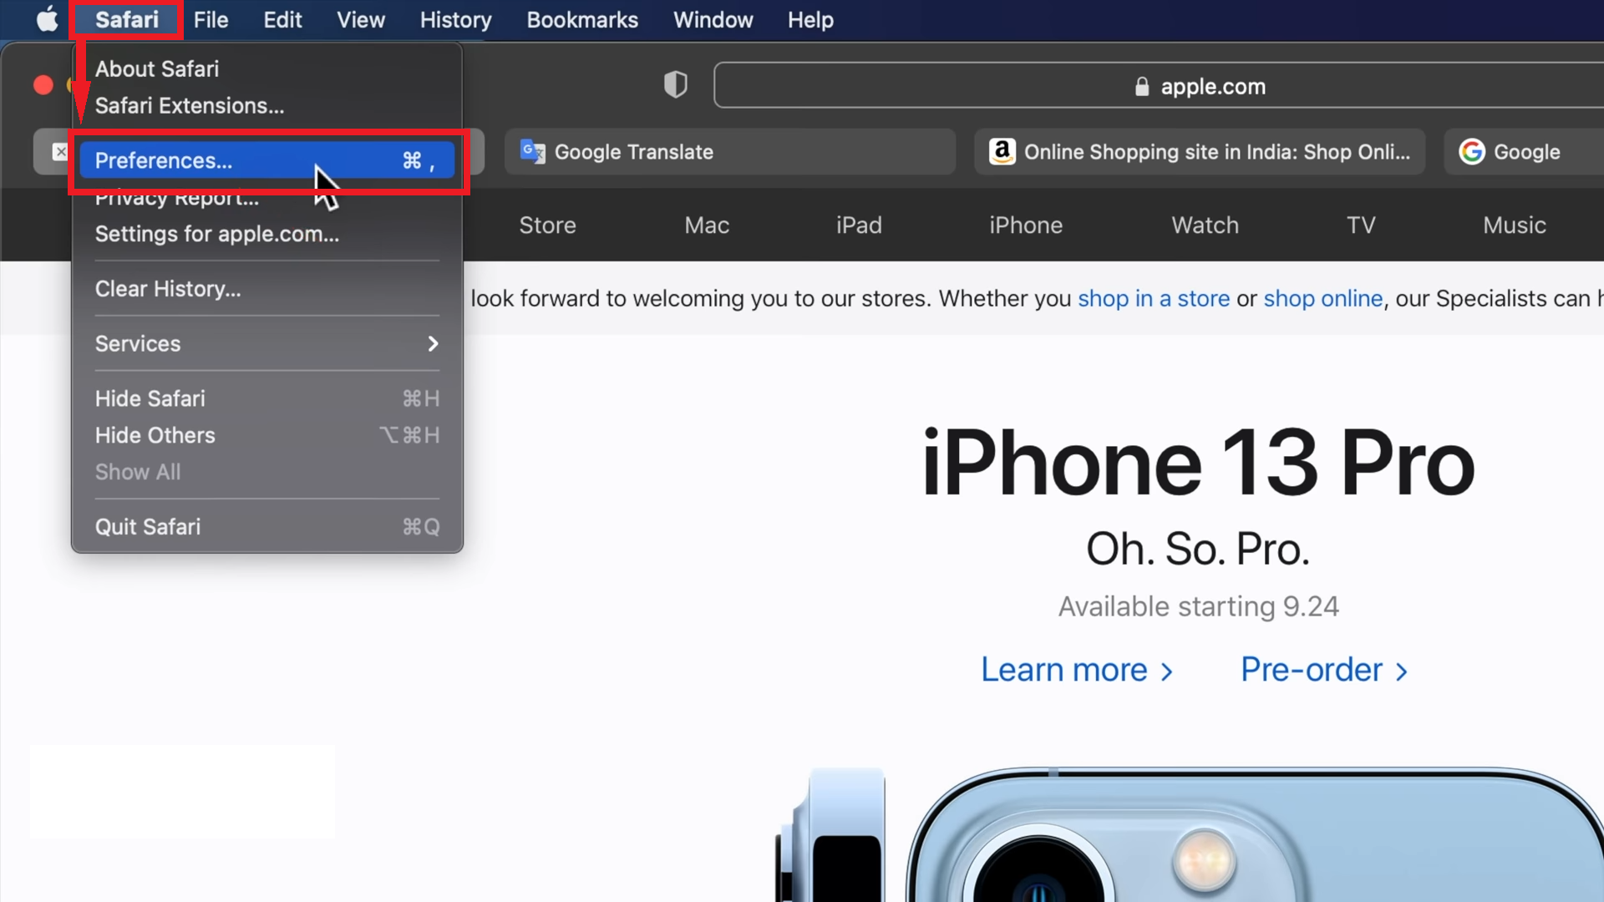Click the shop online link

point(1323,298)
